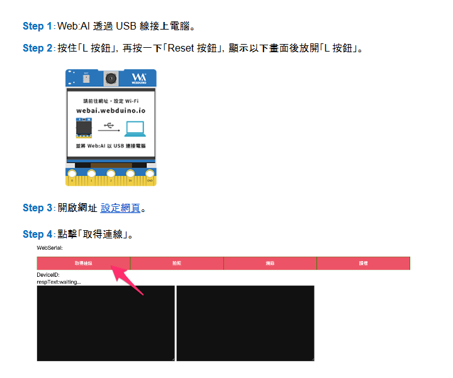Viewport: 453px width, 378px height.
Task: Click the webai.webduino.io text on the board screen
Action: pos(111,109)
